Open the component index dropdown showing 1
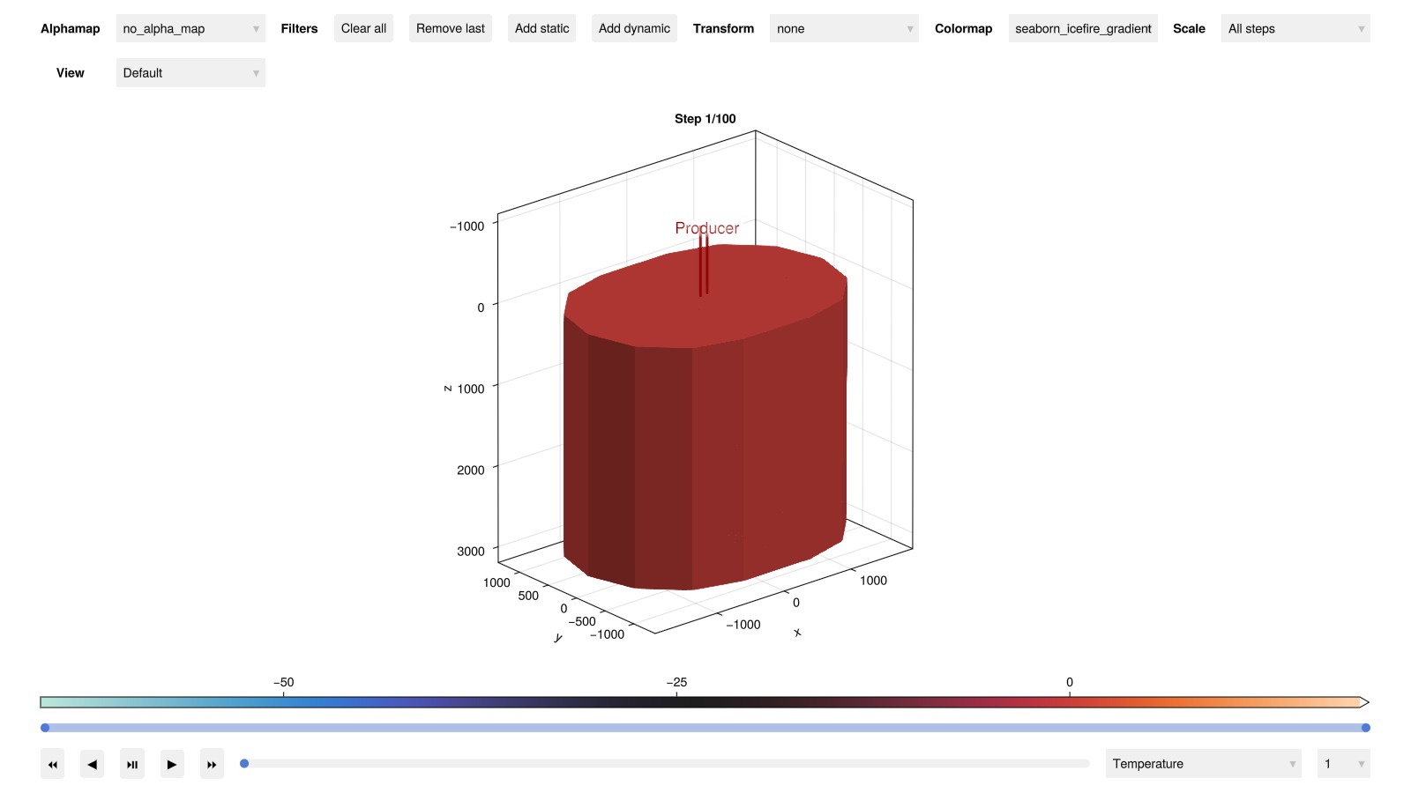 pos(1342,764)
